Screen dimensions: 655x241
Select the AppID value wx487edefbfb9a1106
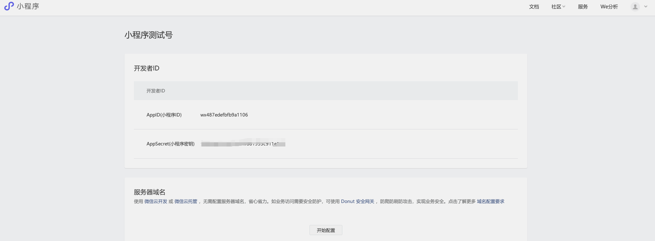tap(224, 115)
